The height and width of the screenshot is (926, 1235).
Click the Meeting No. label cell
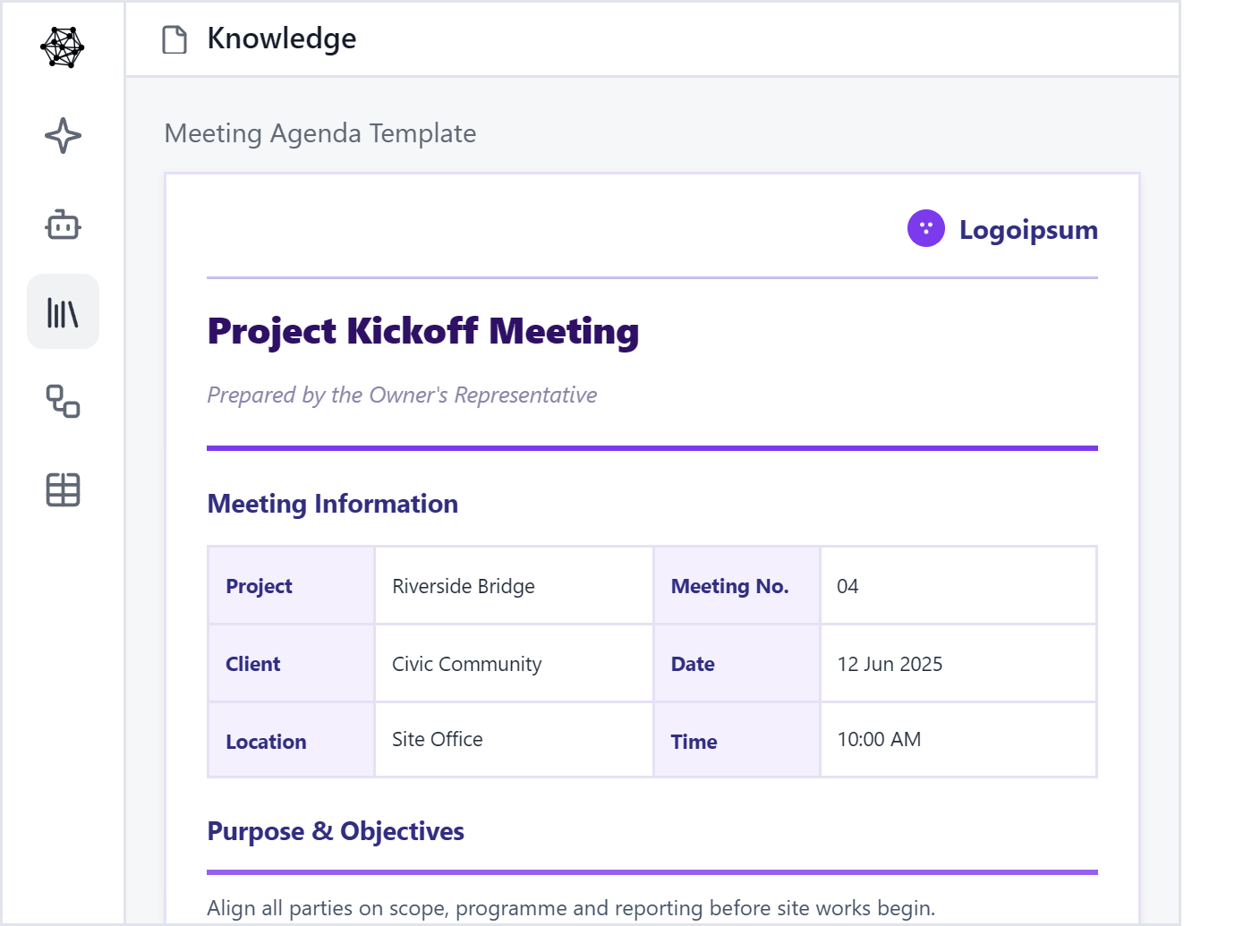tap(737, 586)
